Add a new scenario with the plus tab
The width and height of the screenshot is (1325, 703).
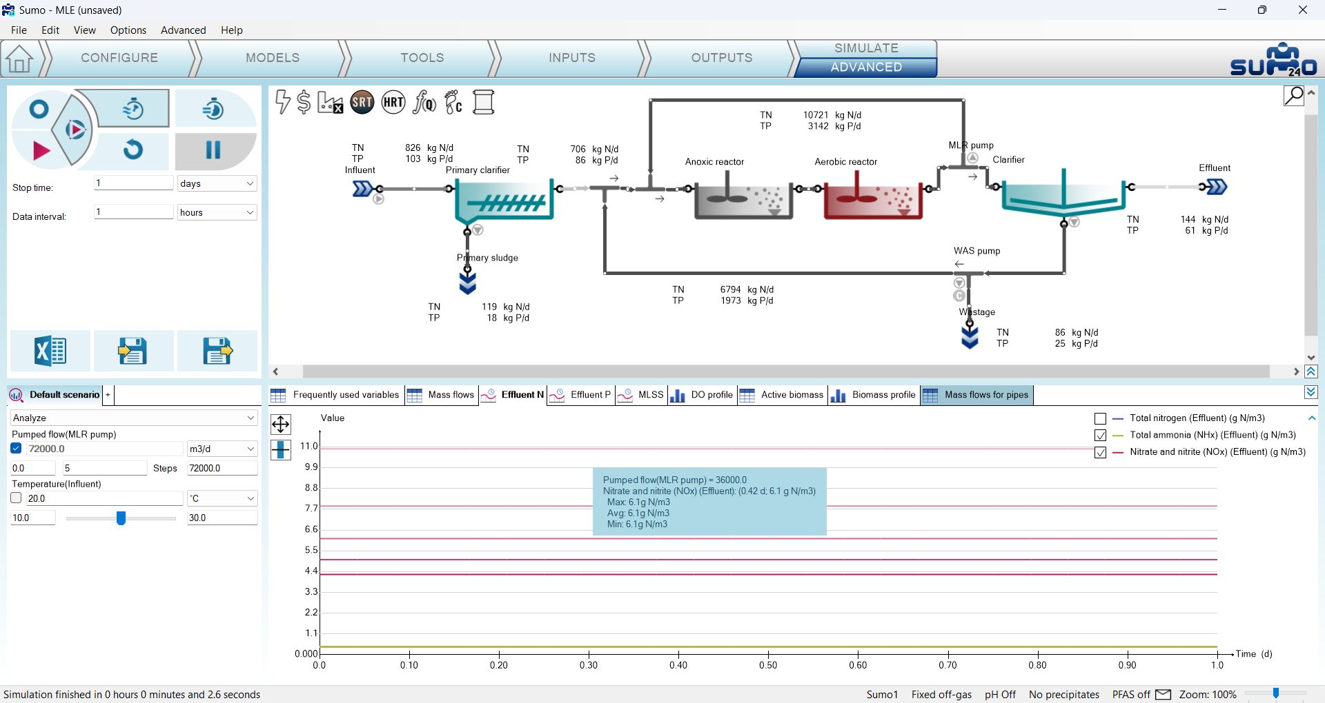click(108, 395)
